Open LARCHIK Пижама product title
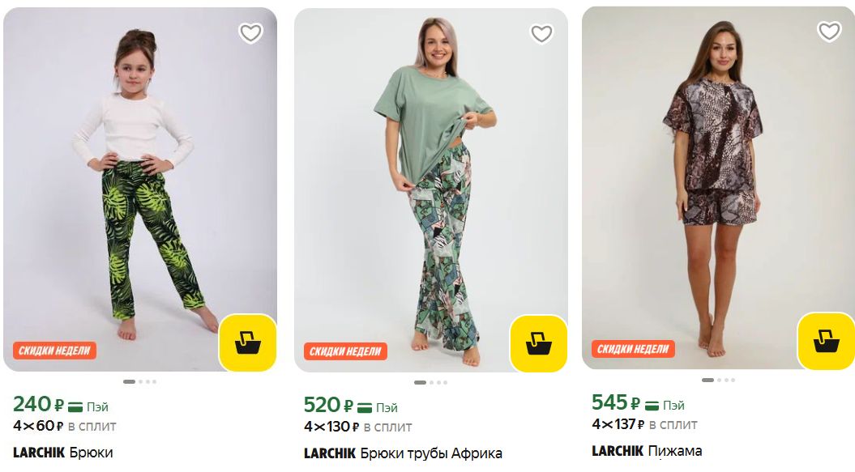This screenshot has height=472, width=855. pyautogui.click(x=647, y=451)
